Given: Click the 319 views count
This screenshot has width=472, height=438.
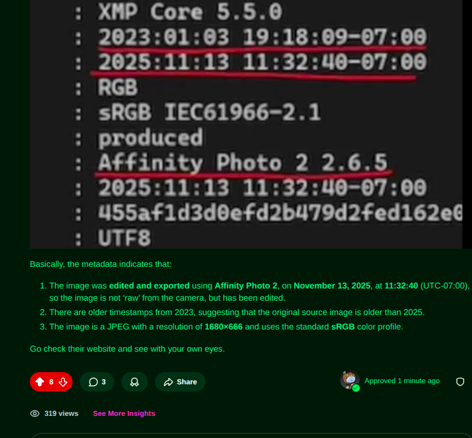Looking at the screenshot, I should point(61,413).
